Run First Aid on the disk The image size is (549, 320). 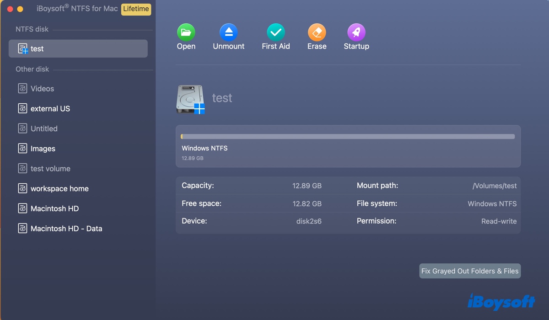(x=275, y=36)
